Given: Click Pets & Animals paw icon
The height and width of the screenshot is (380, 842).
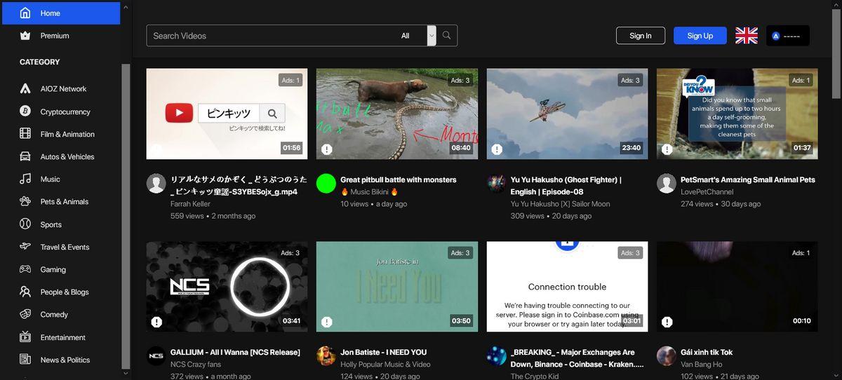Looking at the screenshot, I should (x=25, y=202).
